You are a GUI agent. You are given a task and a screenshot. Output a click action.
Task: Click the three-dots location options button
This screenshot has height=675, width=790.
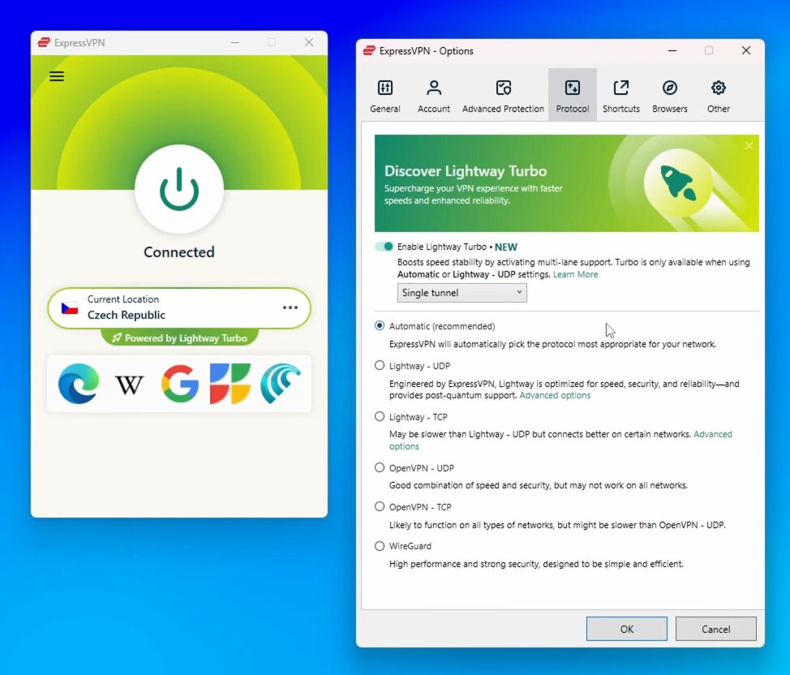pyautogui.click(x=290, y=307)
